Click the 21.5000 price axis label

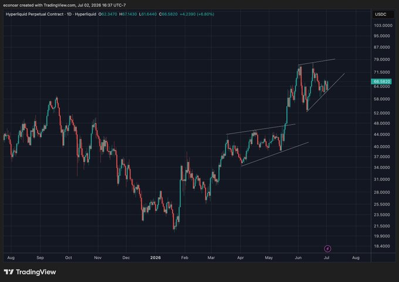382,226
